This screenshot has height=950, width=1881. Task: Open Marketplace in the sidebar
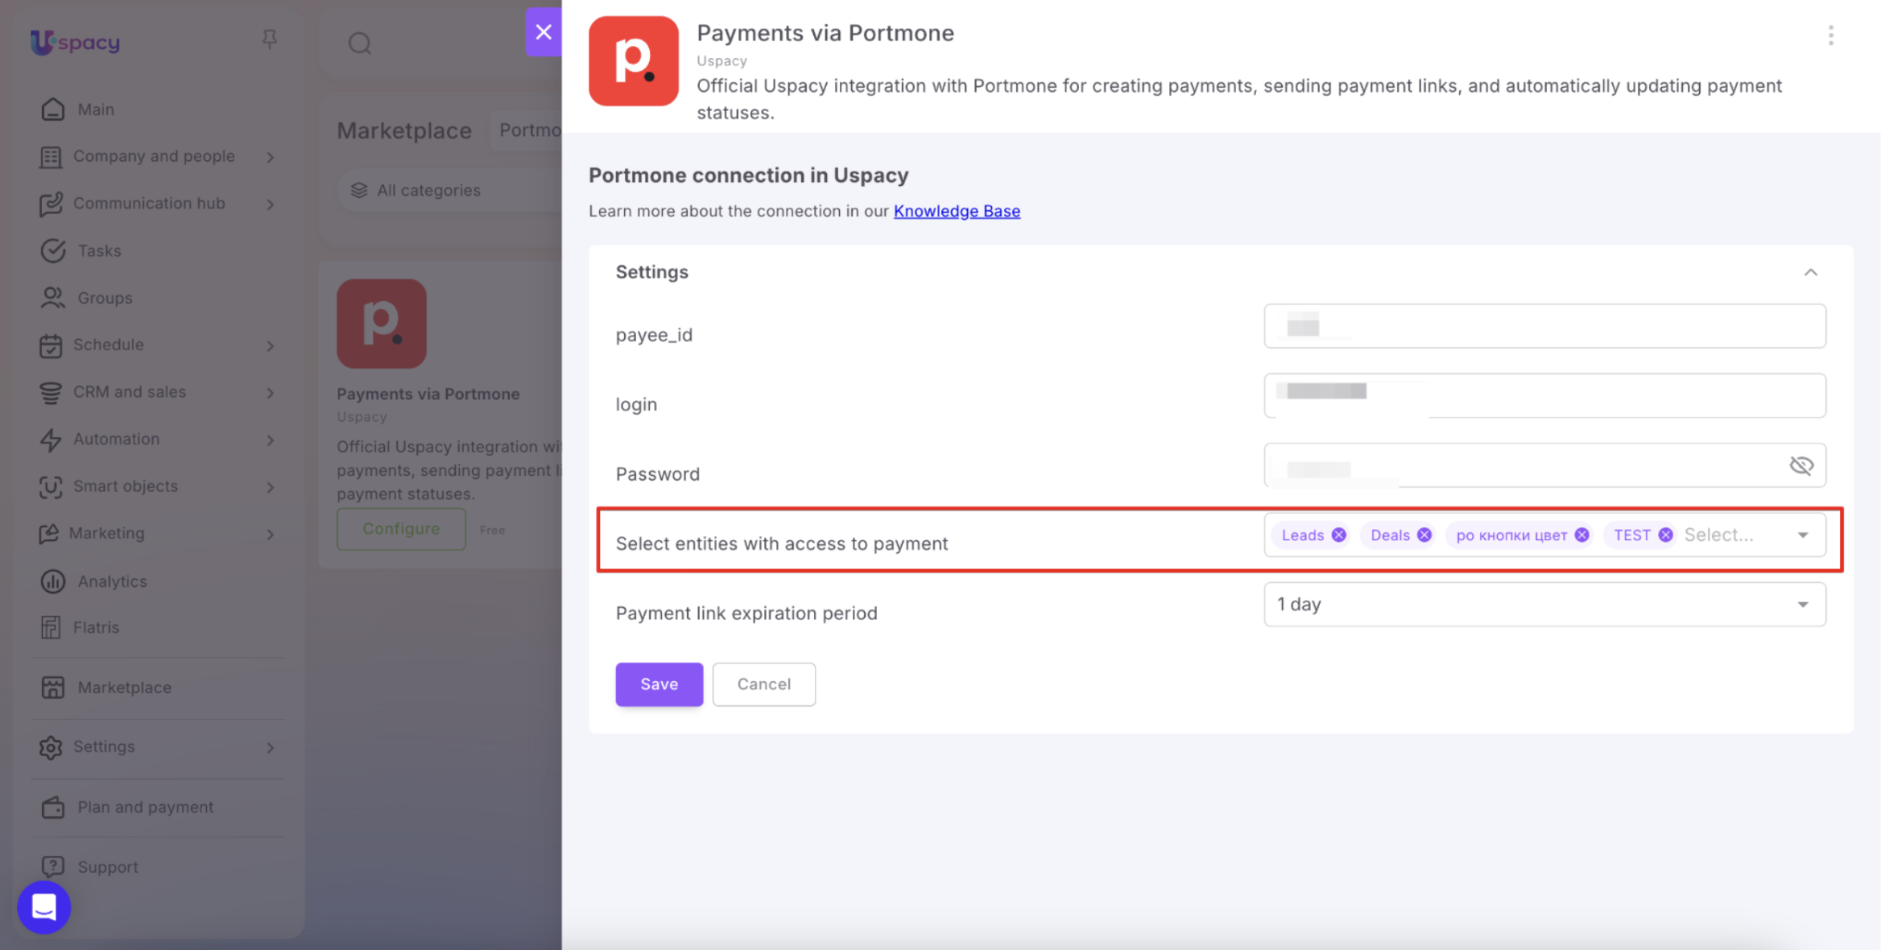click(x=124, y=688)
